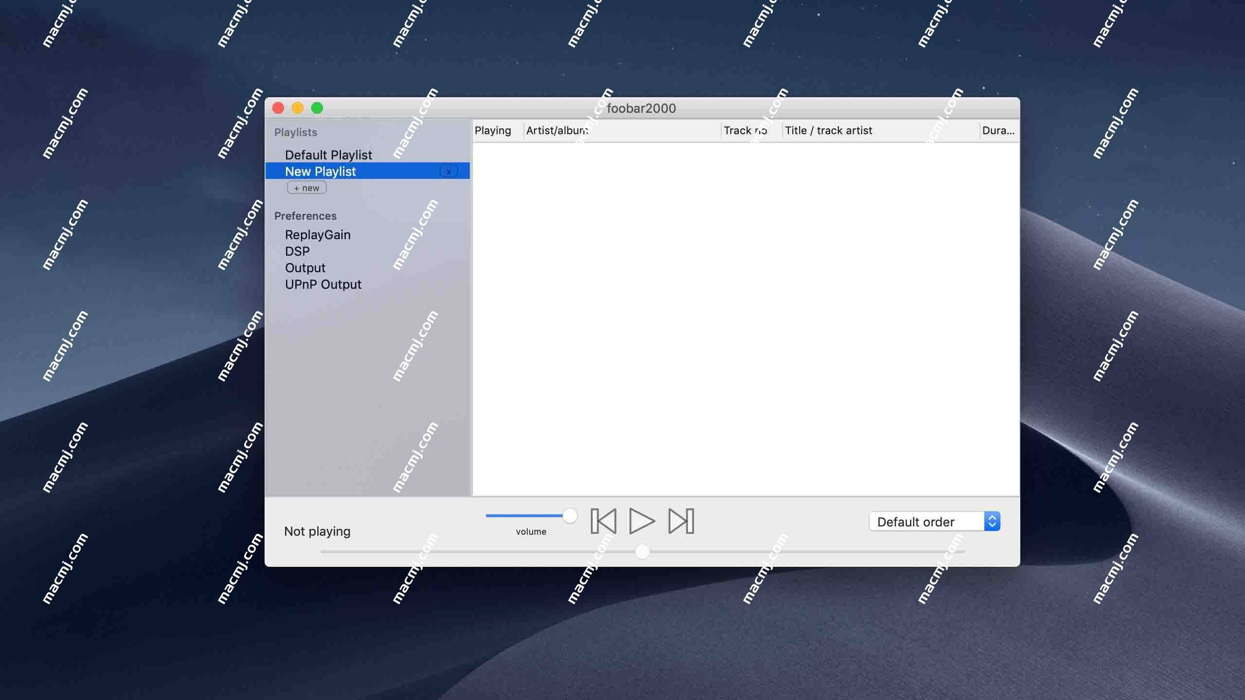The height and width of the screenshot is (700, 1245).
Task: Remove New Playlist with its x button
Action: (448, 171)
